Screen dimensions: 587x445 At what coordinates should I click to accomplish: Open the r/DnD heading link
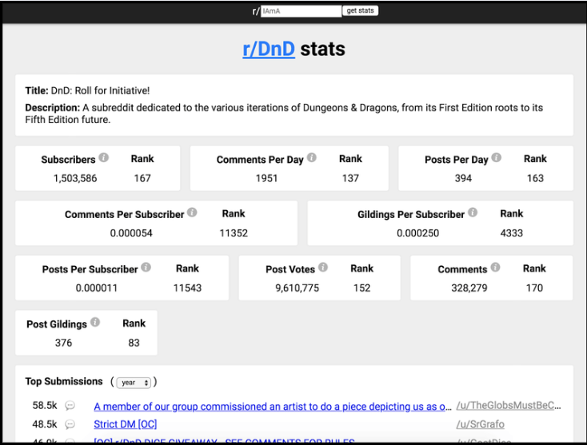(x=269, y=49)
